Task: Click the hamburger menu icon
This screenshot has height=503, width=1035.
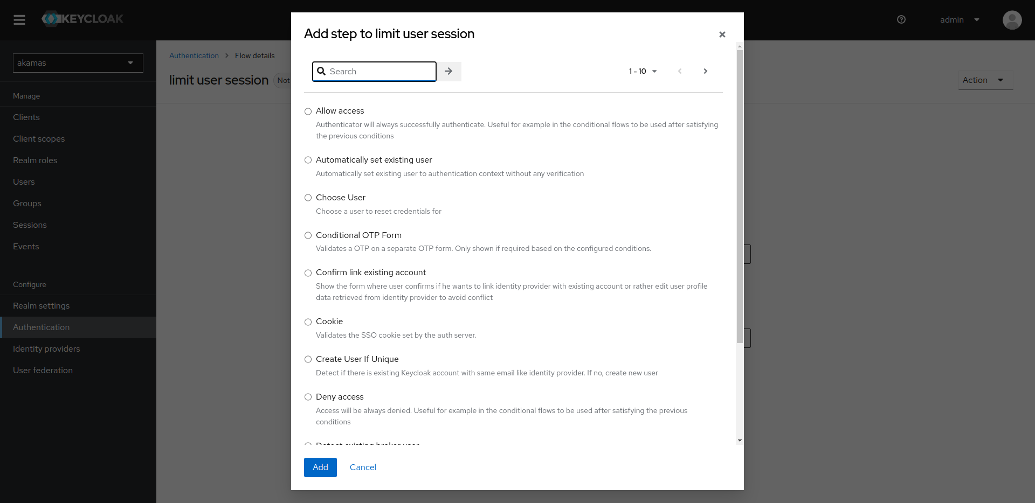Action: tap(19, 20)
